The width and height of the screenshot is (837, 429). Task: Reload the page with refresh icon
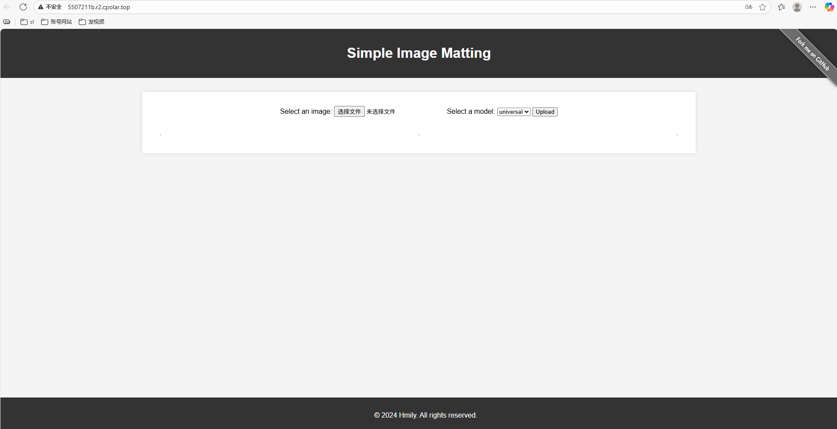[23, 7]
